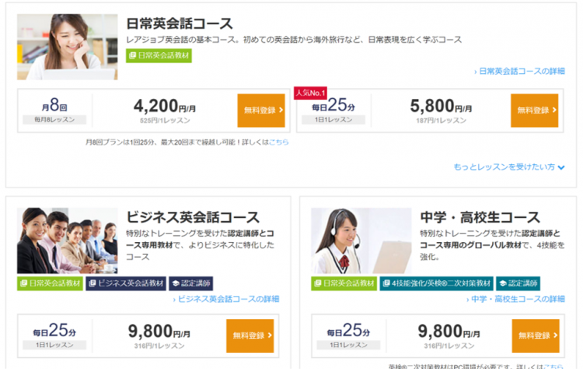Click the 中学・高校生コース student photo
This screenshot has height=369, width=583.
click(x=361, y=241)
